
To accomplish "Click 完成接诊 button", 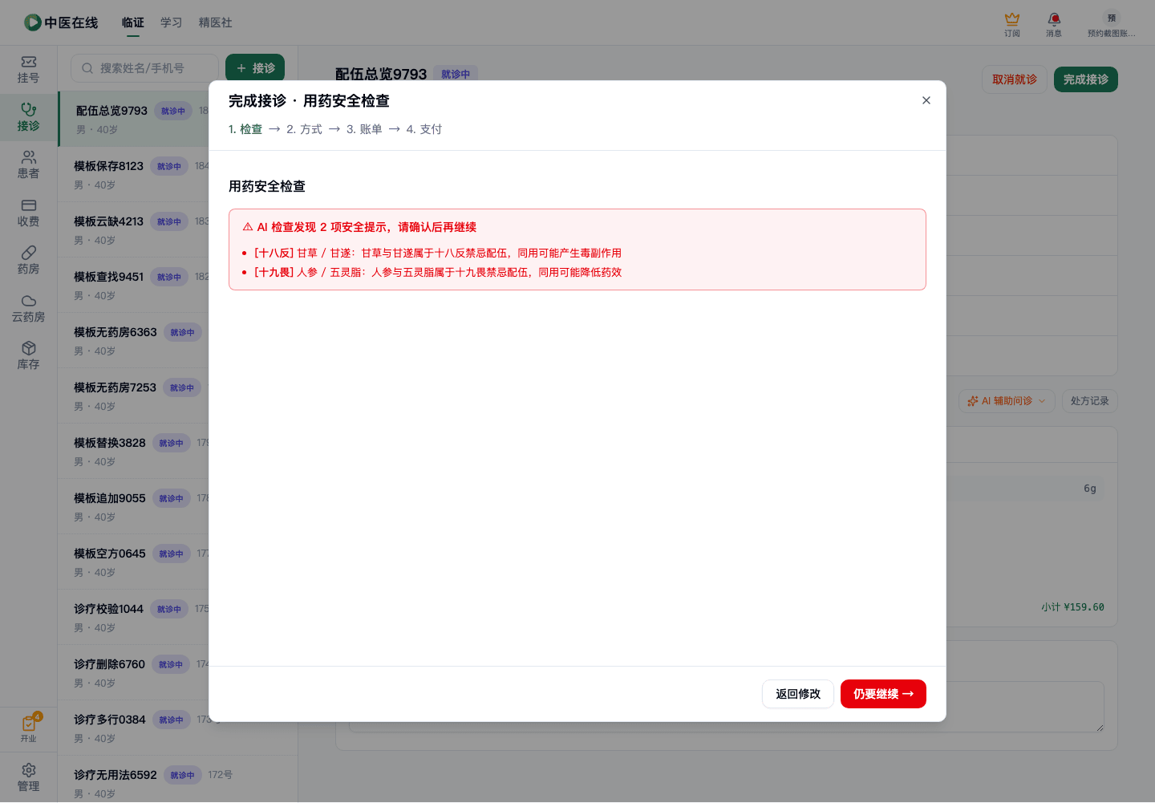I will point(1086,79).
